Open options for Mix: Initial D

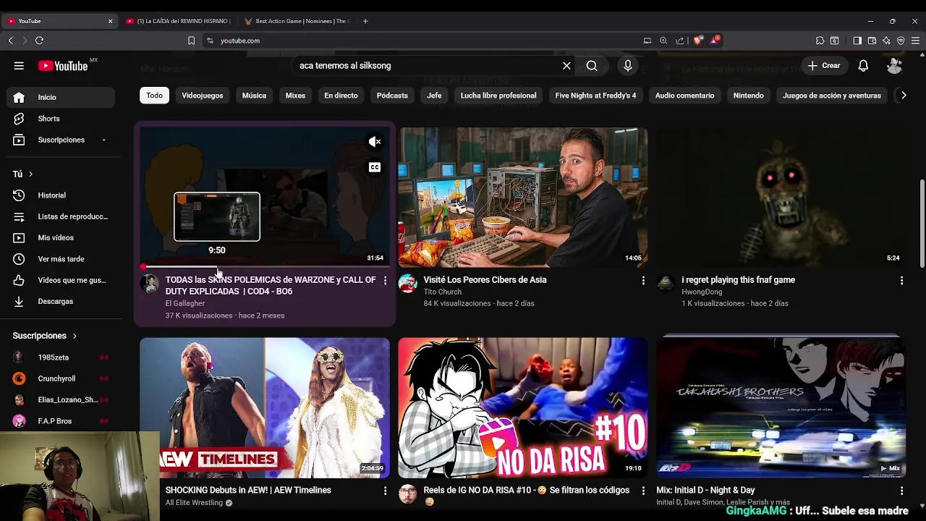coord(901,491)
